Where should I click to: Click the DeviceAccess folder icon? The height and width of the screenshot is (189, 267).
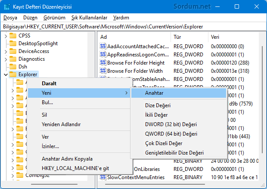tap(13, 51)
